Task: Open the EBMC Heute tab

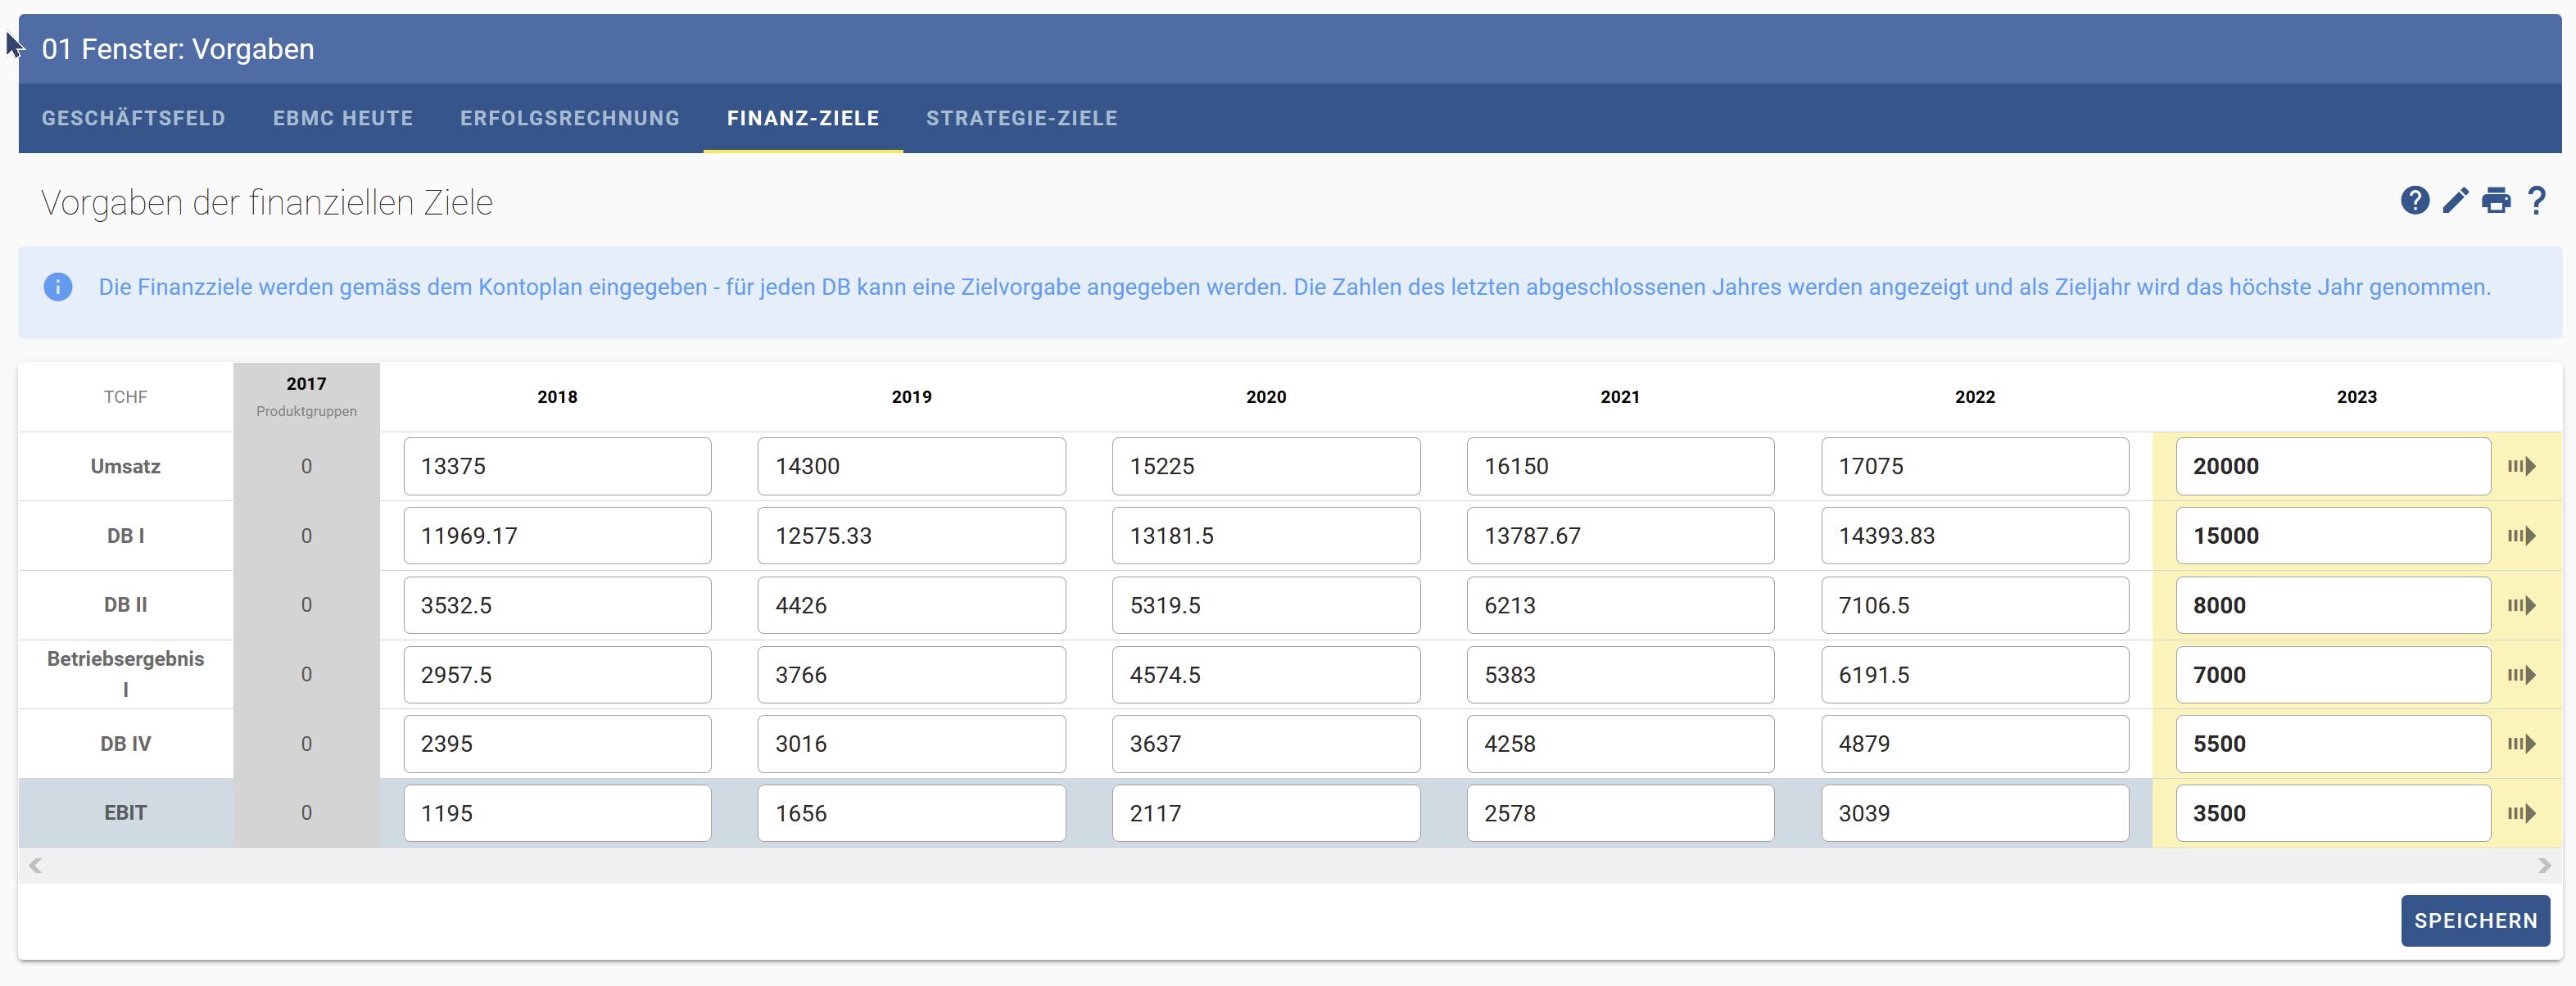Action: [x=343, y=118]
